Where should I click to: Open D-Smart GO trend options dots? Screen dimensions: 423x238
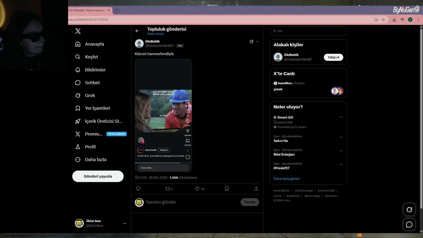coord(341,117)
